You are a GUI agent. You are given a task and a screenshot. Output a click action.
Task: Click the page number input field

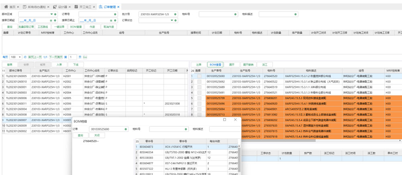tap(73, 57)
